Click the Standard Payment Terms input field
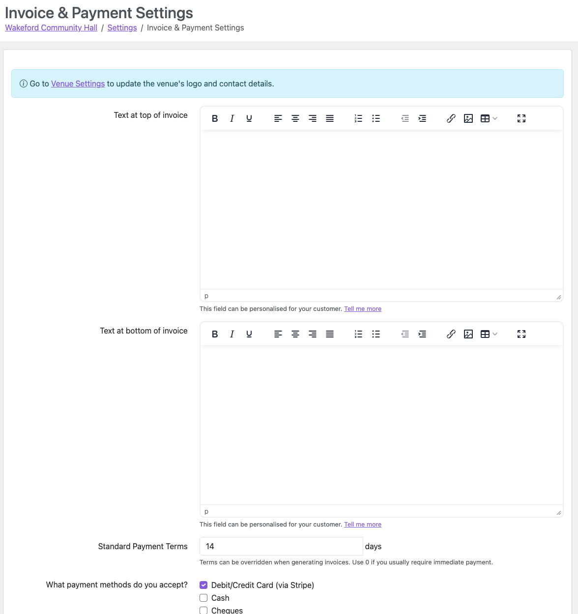The width and height of the screenshot is (578, 614). [x=281, y=546]
